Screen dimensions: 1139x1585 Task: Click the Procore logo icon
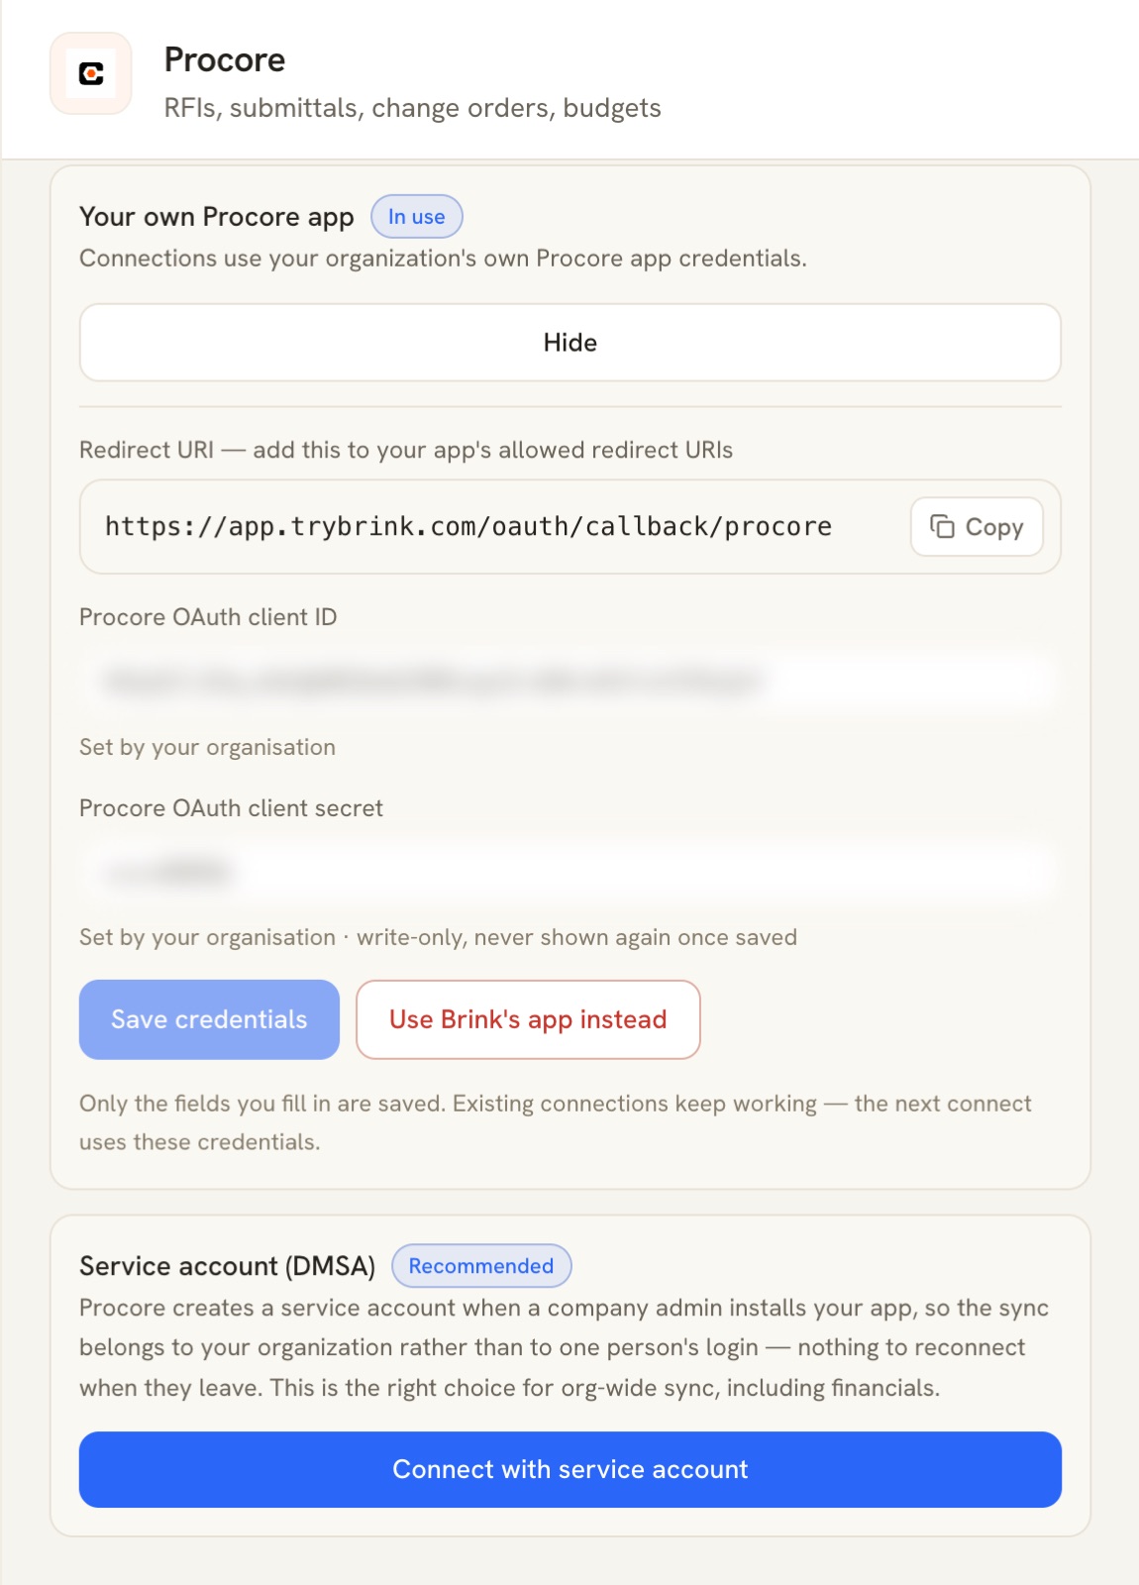pyautogui.click(x=91, y=73)
